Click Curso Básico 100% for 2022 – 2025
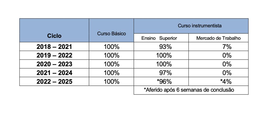This screenshot has height=113, width=268. coord(111,82)
